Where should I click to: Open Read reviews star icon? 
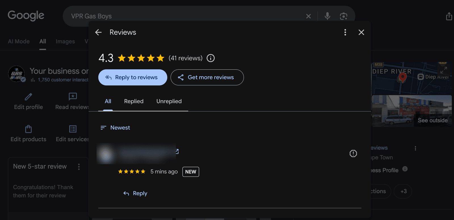73,97
